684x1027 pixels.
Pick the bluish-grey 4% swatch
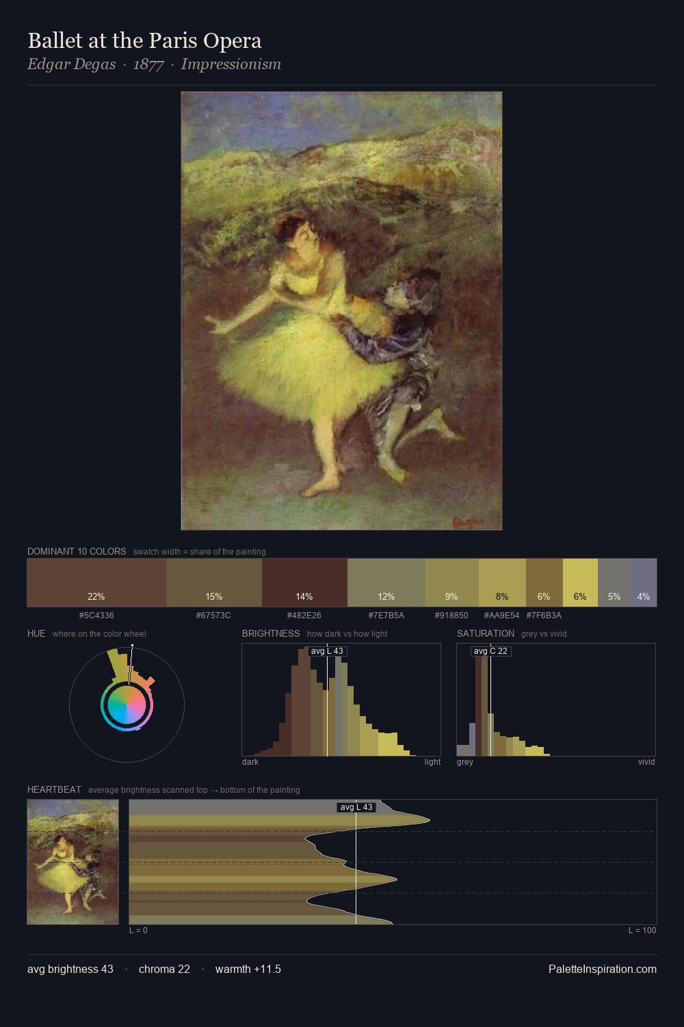pos(644,583)
